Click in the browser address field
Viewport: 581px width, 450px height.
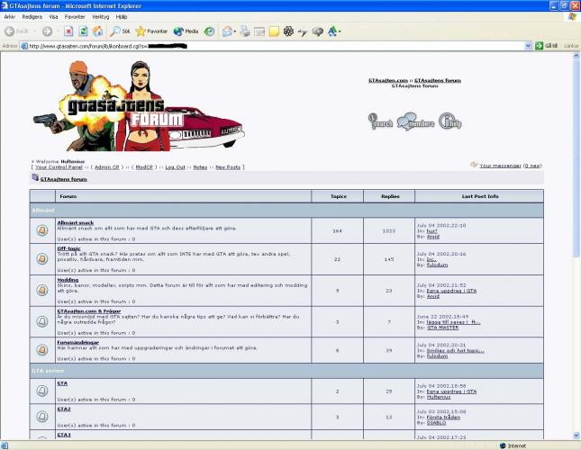270,45
